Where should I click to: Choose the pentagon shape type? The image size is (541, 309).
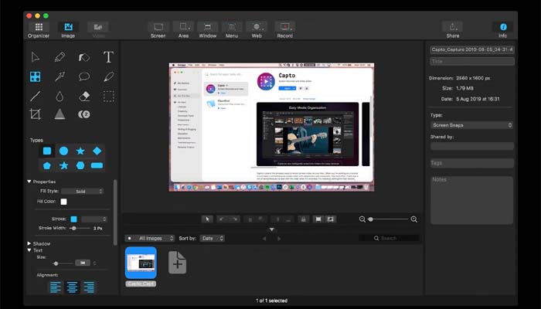tap(47, 166)
